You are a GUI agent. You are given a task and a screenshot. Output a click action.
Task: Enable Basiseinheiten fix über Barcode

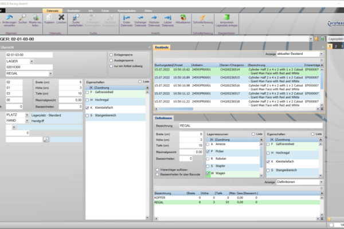click(157, 175)
